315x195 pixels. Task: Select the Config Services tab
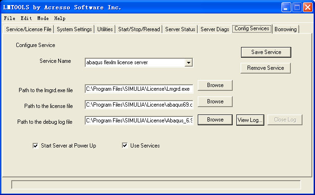(x=252, y=28)
